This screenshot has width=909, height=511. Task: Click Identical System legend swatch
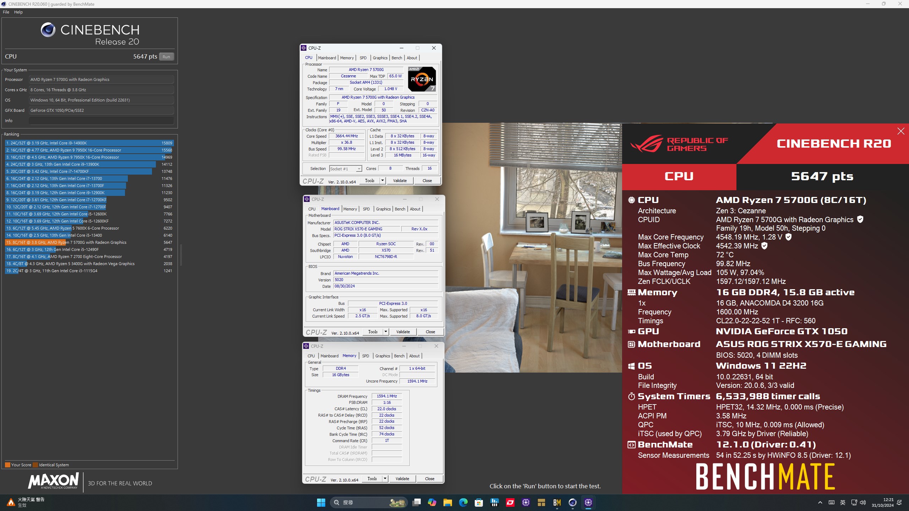coord(35,465)
